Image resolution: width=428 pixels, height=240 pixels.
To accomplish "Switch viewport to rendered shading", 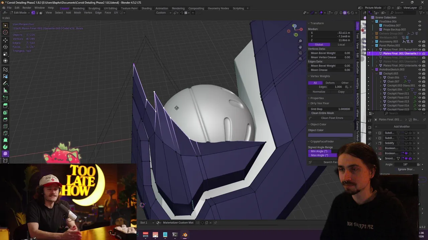I will pos(352,13).
